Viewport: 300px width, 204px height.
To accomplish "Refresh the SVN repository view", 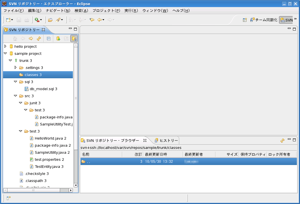I will (39, 39).
